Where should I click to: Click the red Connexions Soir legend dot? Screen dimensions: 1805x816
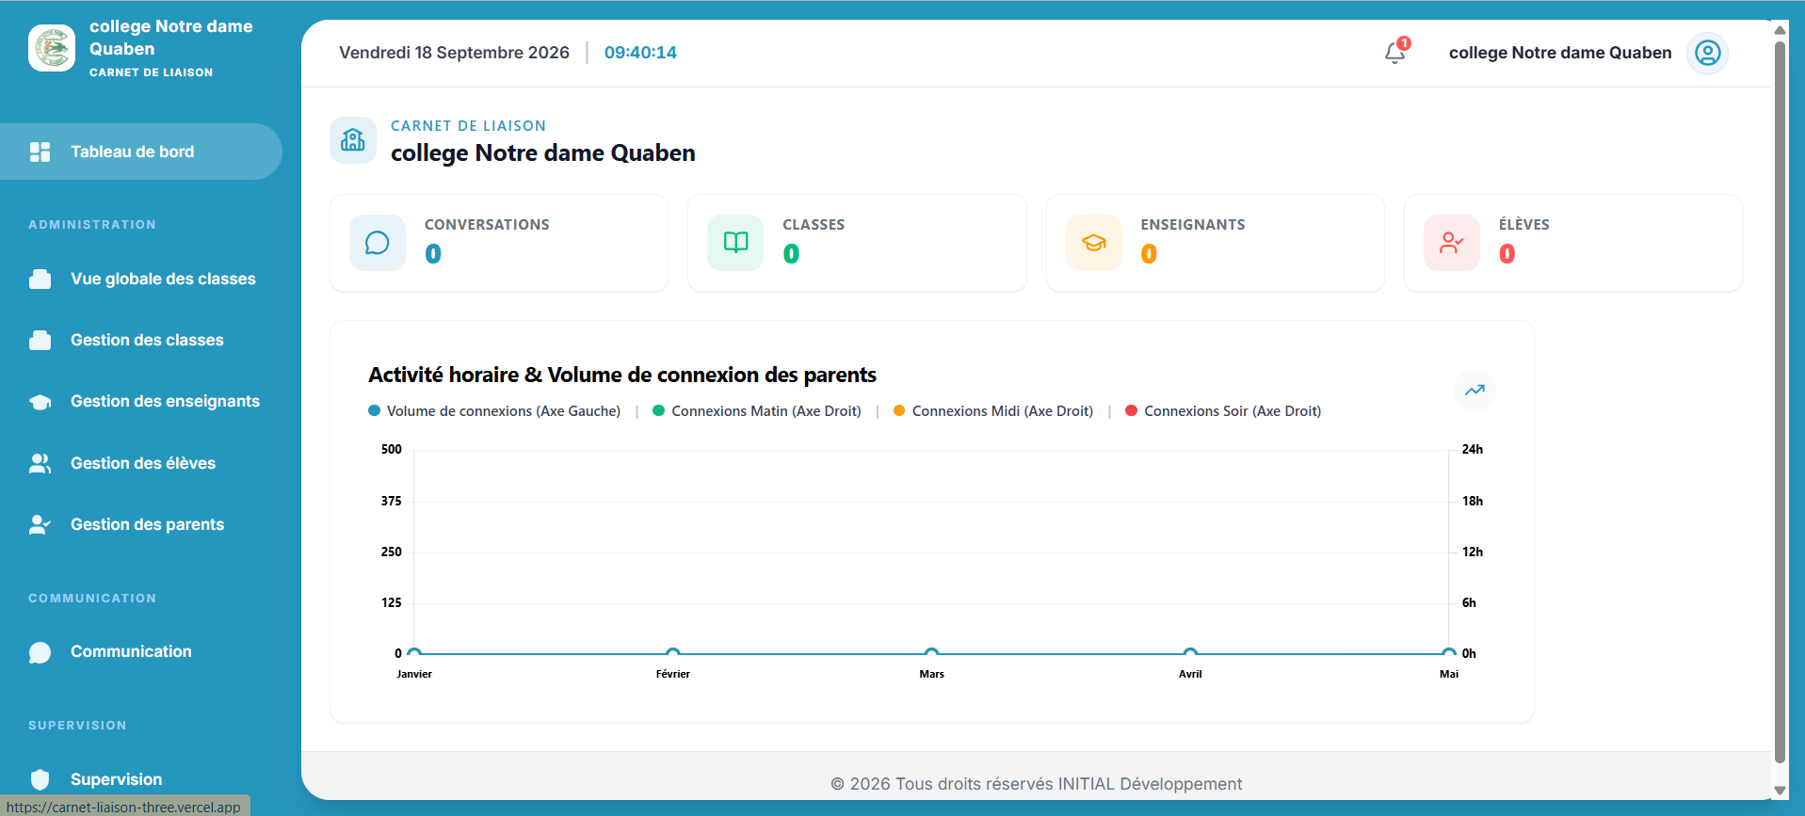(1131, 410)
